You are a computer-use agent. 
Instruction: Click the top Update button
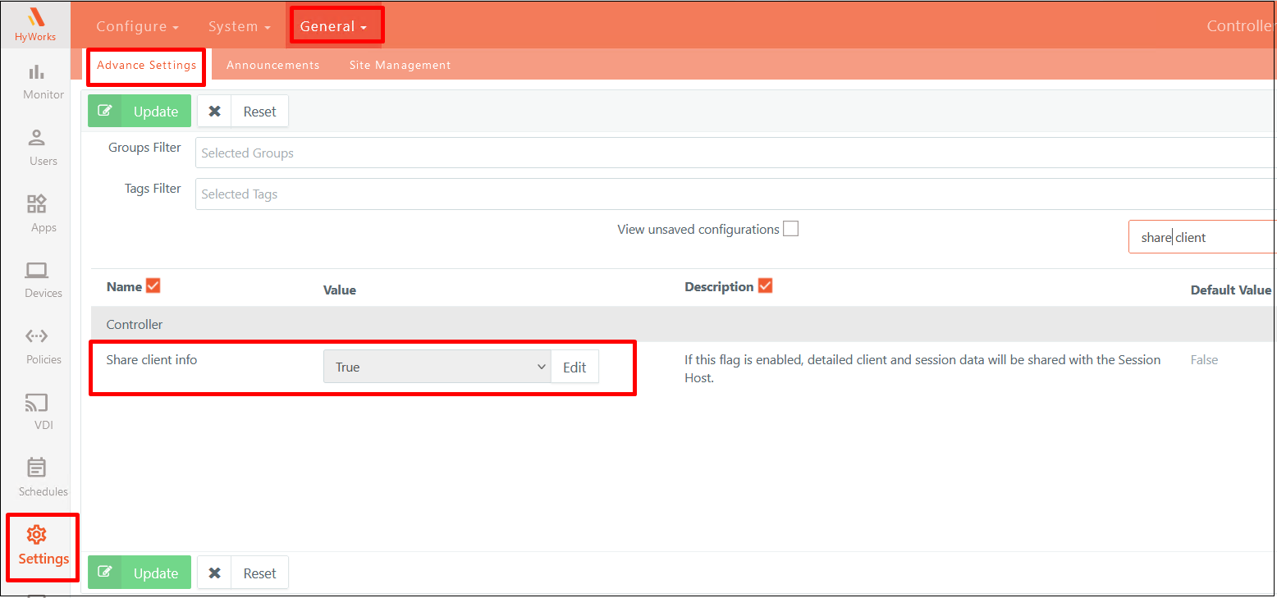pyautogui.click(x=140, y=112)
